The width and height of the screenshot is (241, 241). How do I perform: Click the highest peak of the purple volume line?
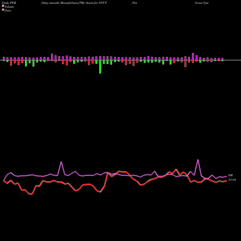[198, 160]
